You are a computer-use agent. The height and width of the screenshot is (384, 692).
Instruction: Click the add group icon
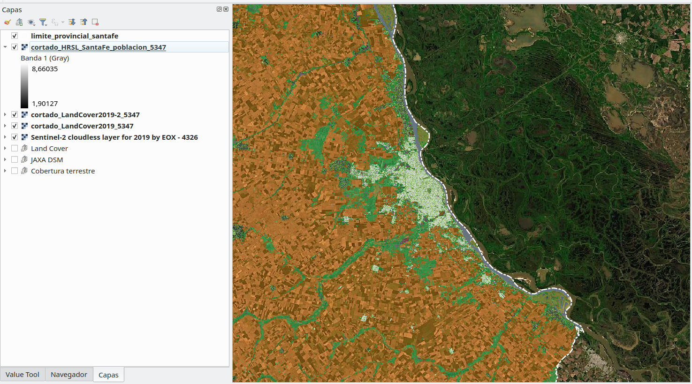tap(19, 22)
